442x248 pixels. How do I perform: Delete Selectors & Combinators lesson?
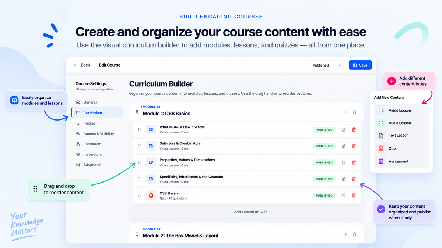click(354, 146)
